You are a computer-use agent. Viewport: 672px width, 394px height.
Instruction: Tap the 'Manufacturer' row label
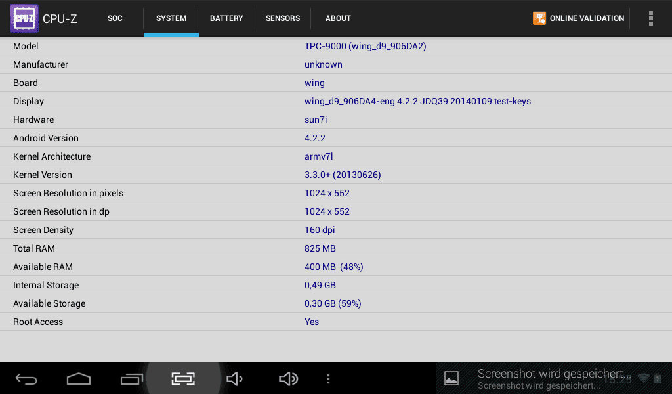point(41,64)
